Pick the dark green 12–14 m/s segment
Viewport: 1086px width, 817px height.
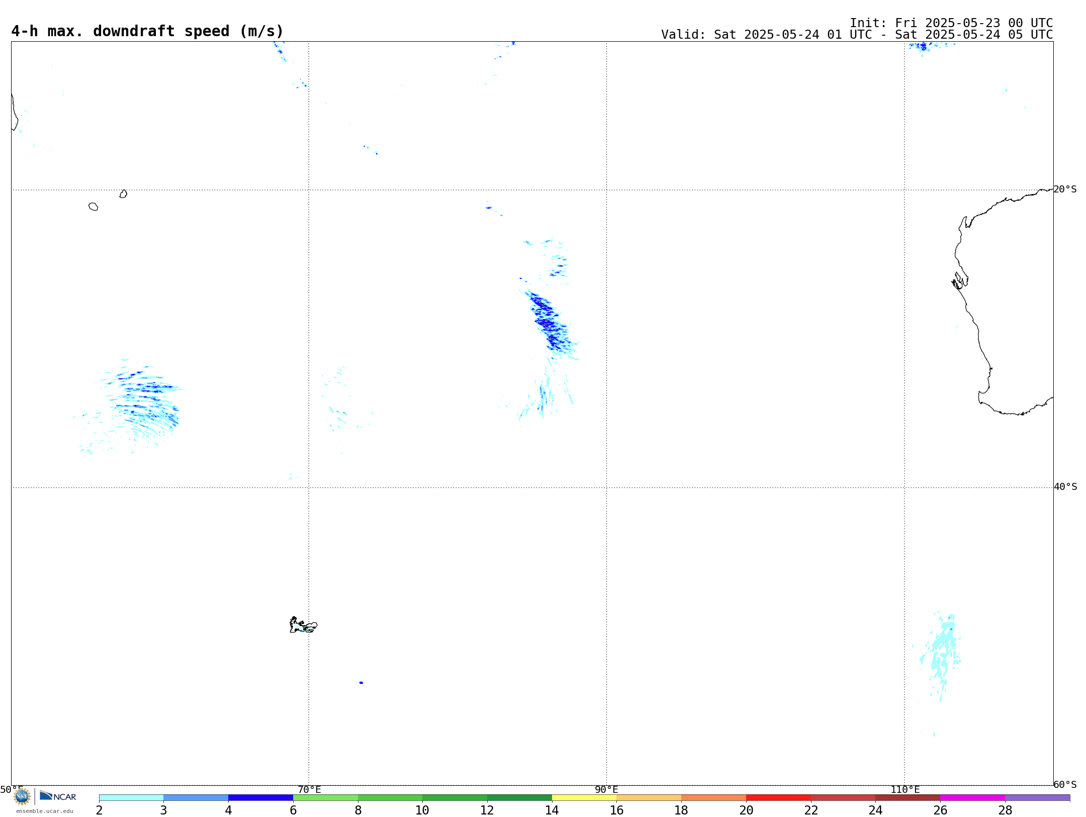click(x=520, y=797)
